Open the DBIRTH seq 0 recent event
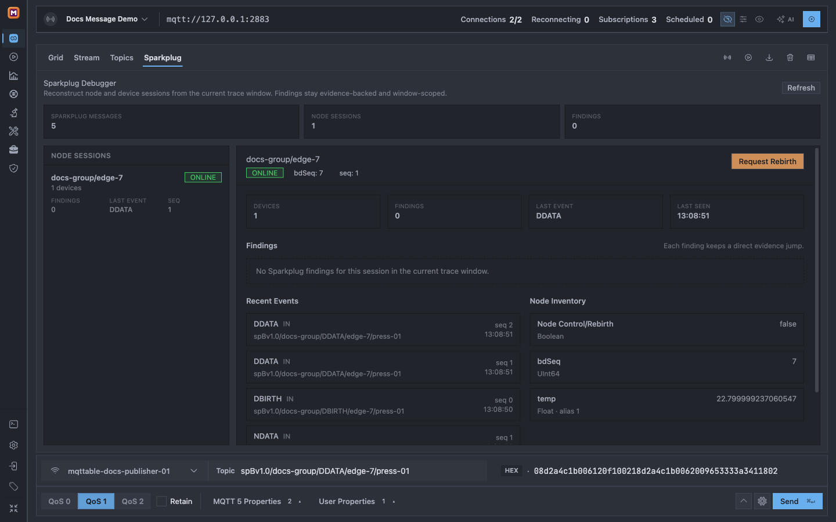Screen dimensions: 836x522 click(383, 404)
